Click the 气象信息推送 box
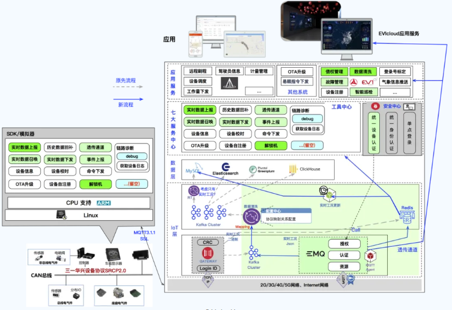The image size is (452, 310). 395,82
